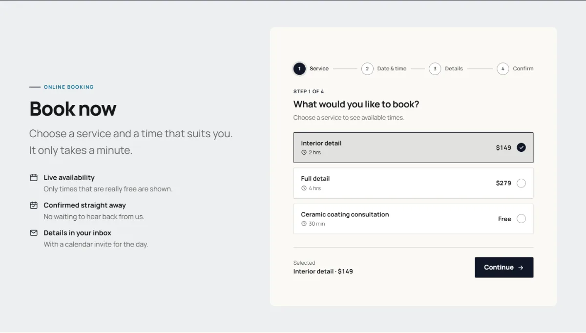Click step 3 circle for Details
Viewport: 586px width, 333px height.
[435, 69]
